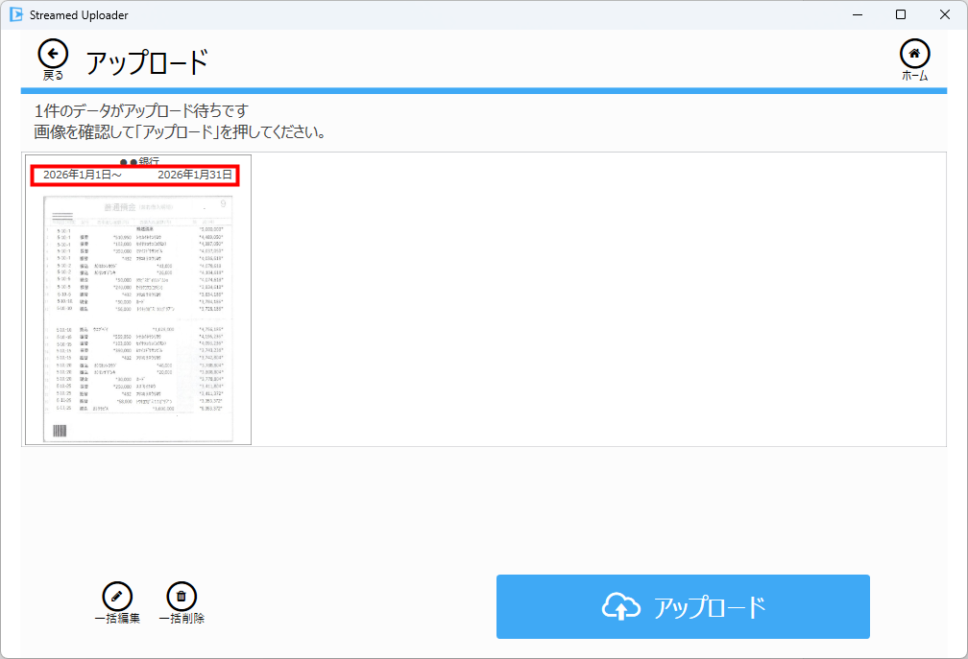This screenshot has width=968, height=659.
Task: Select the bank statement thumbnail image
Action: click(138, 317)
